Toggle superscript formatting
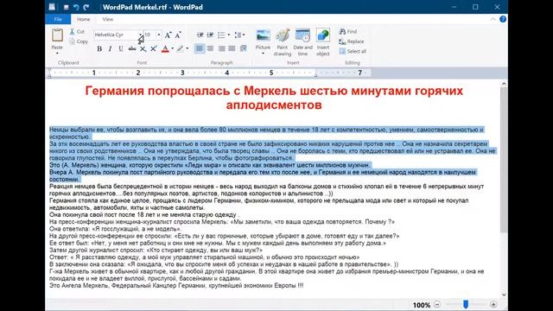The width and height of the screenshot is (553, 311). 154,48
